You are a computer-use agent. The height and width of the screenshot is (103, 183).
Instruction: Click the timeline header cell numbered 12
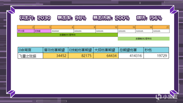(107, 27)
